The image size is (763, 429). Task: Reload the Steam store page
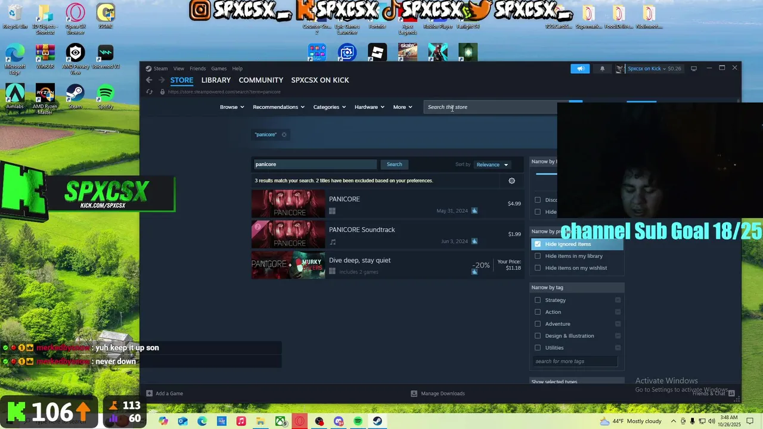149,92
